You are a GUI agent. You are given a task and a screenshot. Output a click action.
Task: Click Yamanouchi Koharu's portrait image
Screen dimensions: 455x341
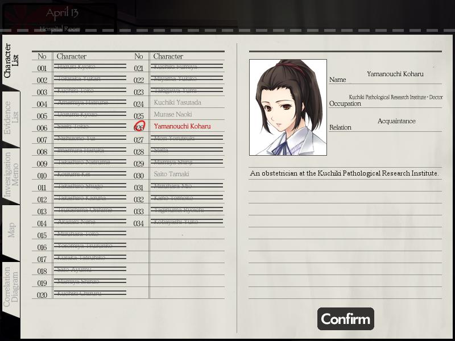pyautogui.click(x=288, y=107)
